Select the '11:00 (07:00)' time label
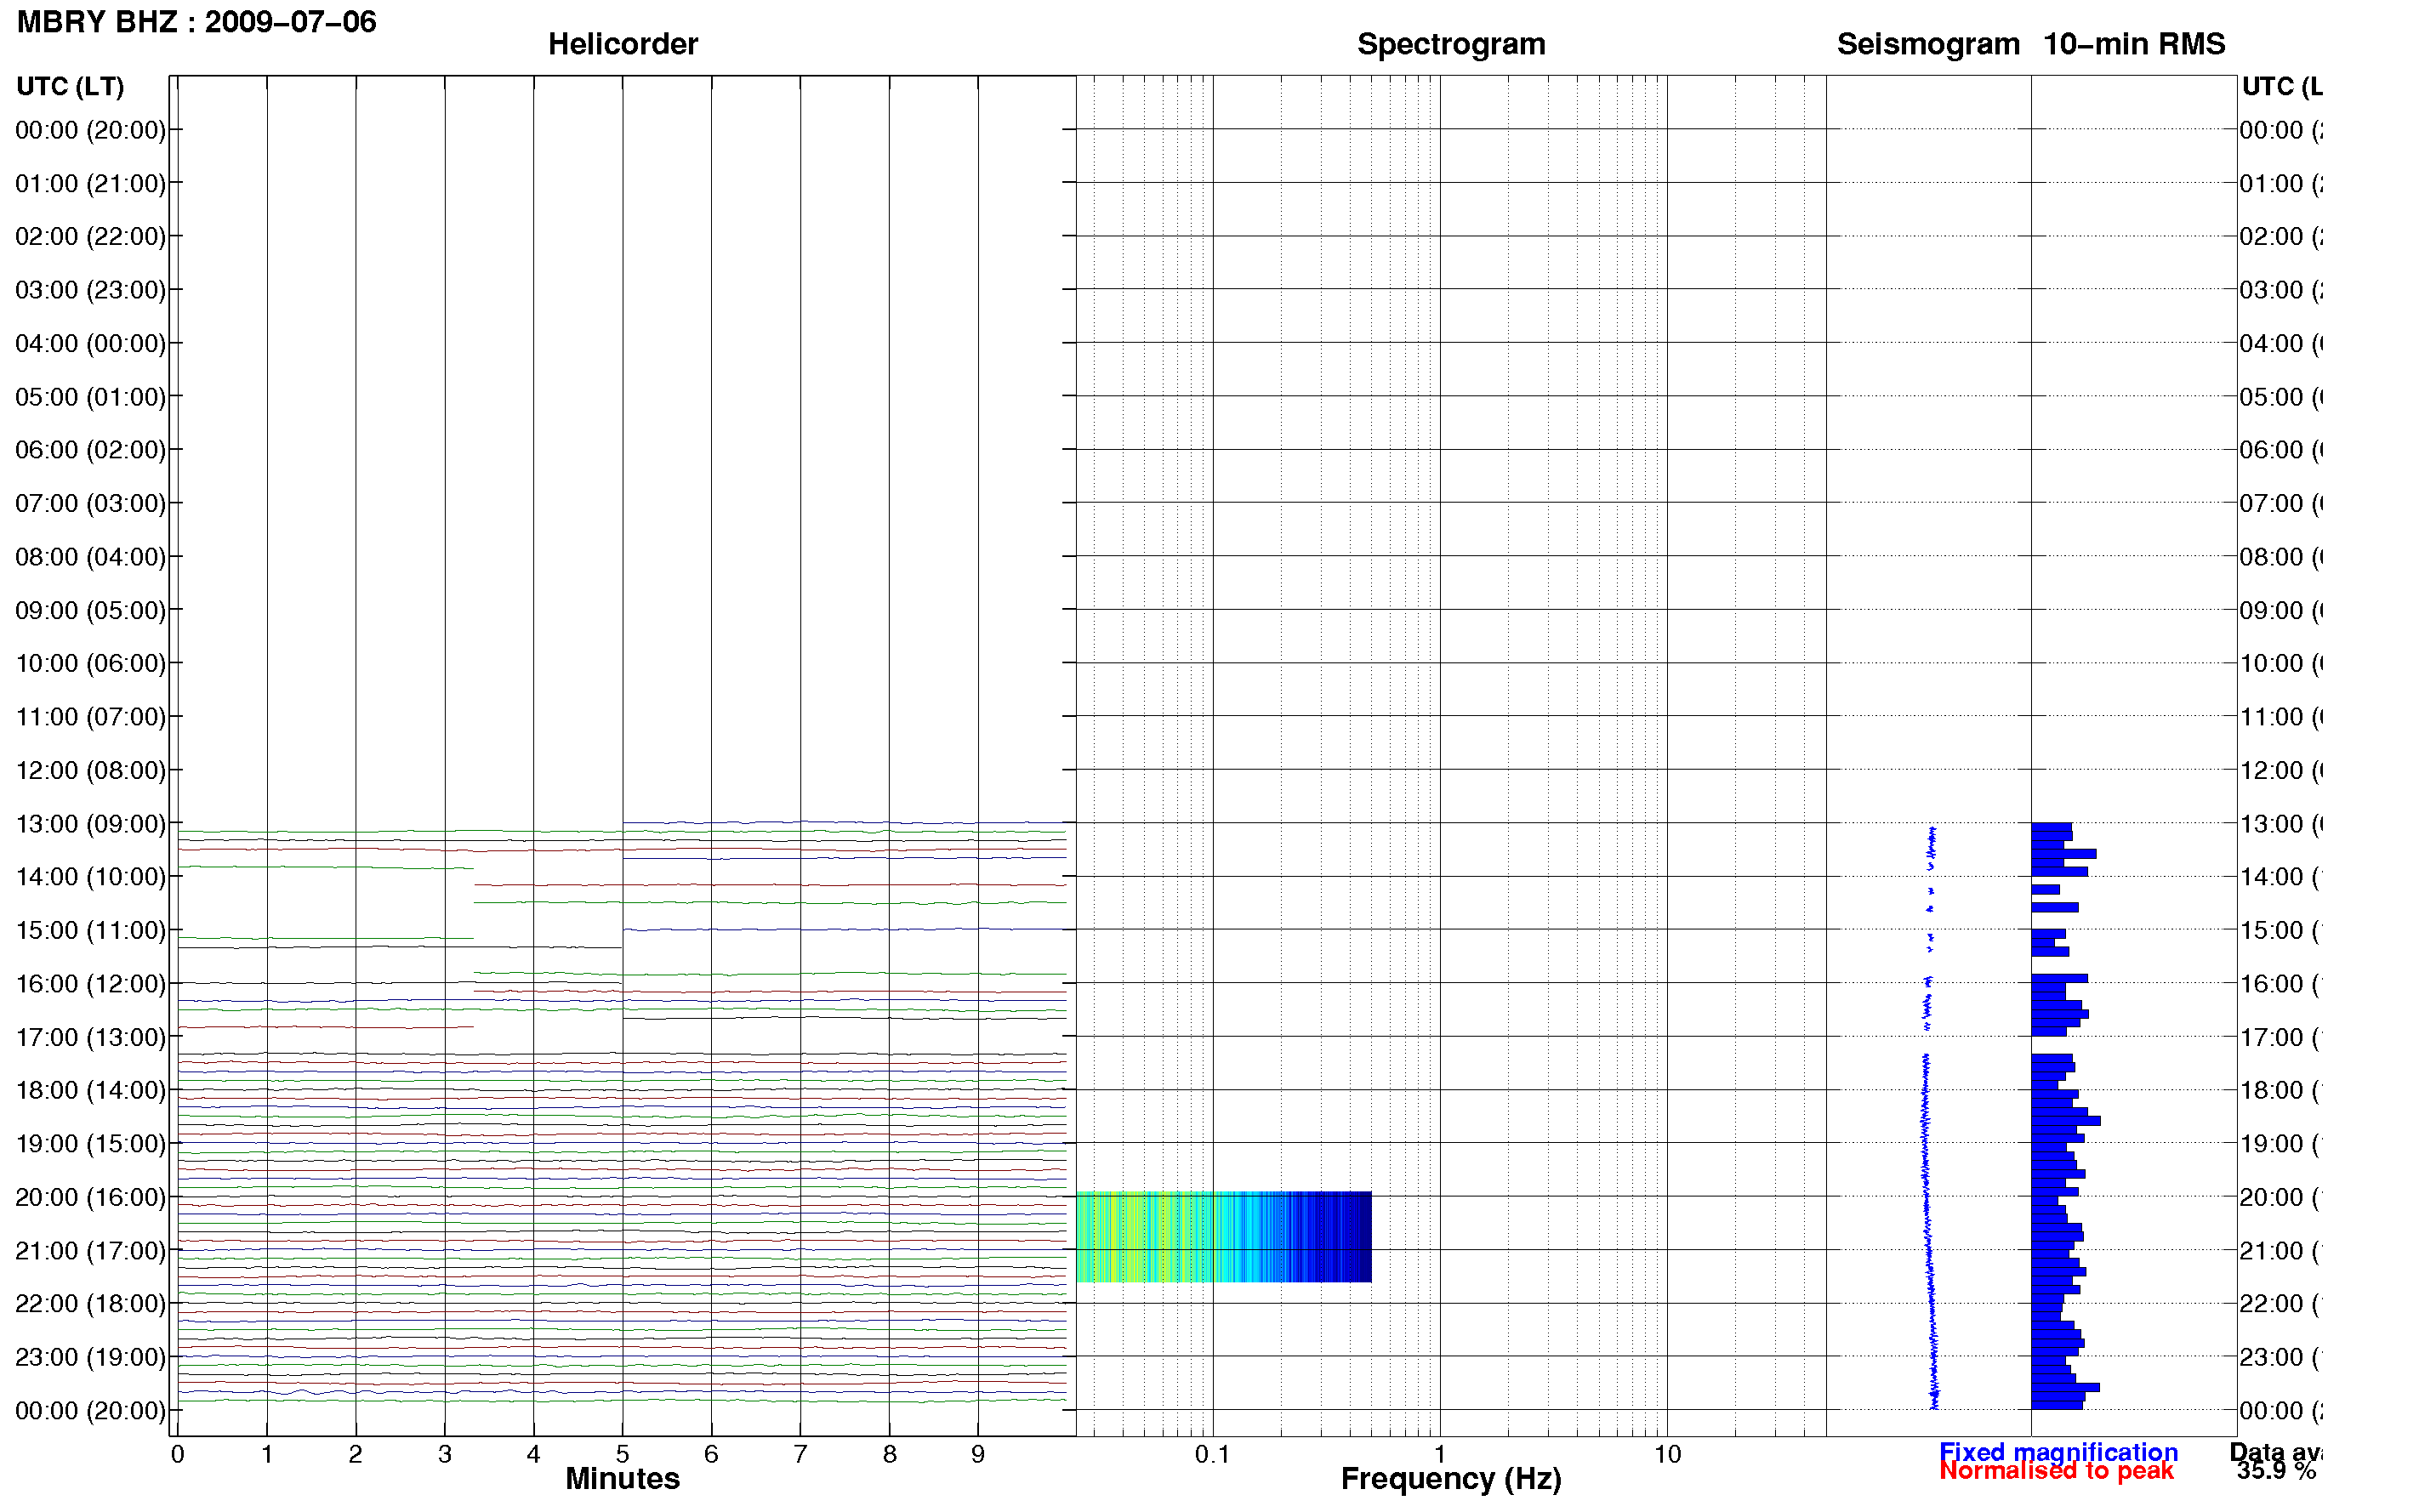 90,717
